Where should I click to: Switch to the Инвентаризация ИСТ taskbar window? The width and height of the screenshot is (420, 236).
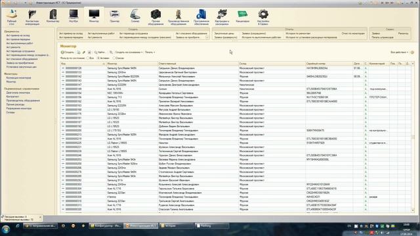pos(141,226)
